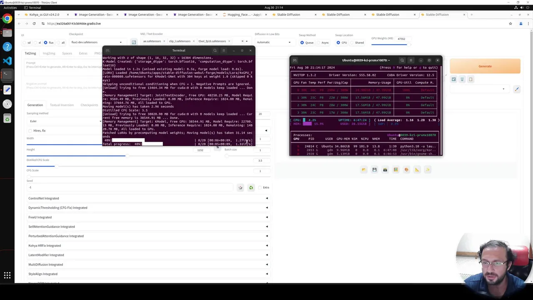The image size is (533, 300).
Task: Open the Terminal icon in the dock
Action: point(7,75)
